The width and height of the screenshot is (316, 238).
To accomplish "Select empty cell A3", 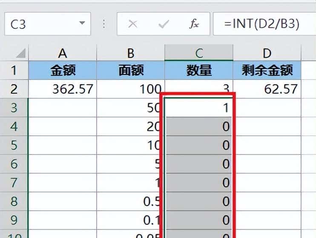I will point(63,108).
